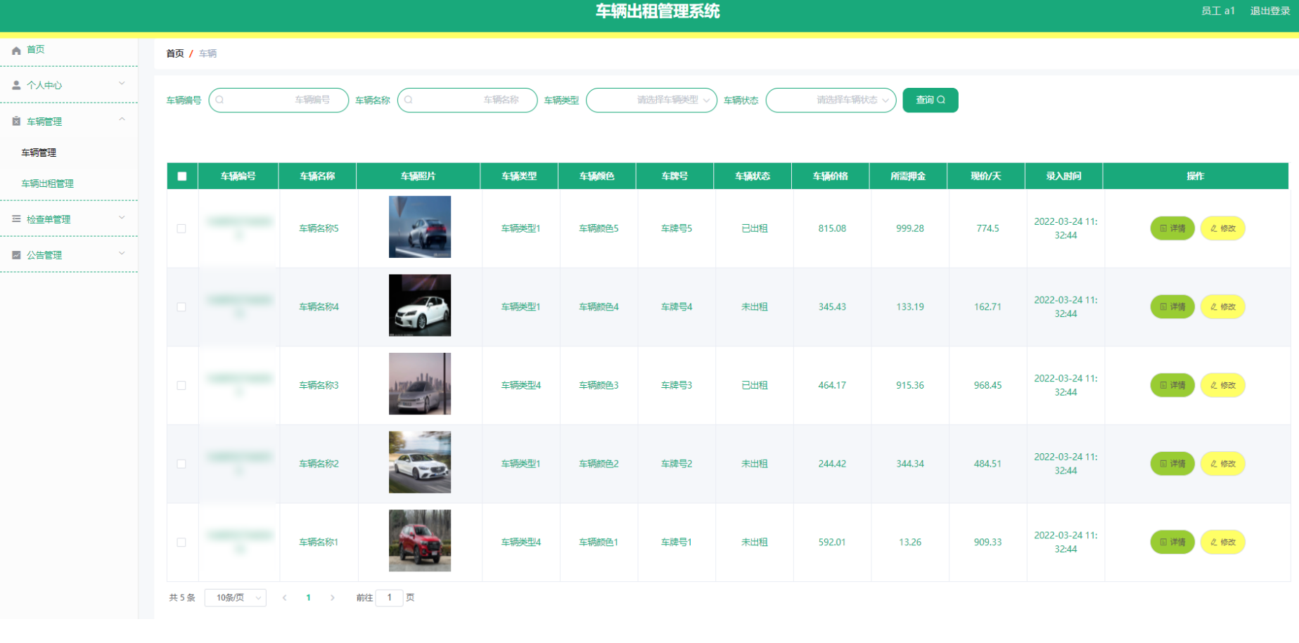Click the next page arrow
The width and height of the screenshot is (1299, 643).
pos(332,598)
